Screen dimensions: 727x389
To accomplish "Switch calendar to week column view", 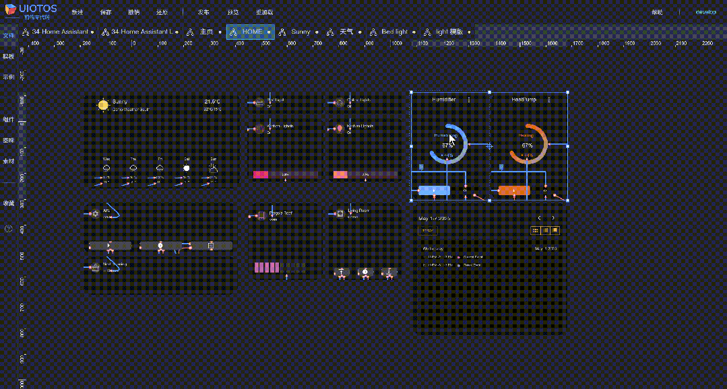I will [545, 230].
